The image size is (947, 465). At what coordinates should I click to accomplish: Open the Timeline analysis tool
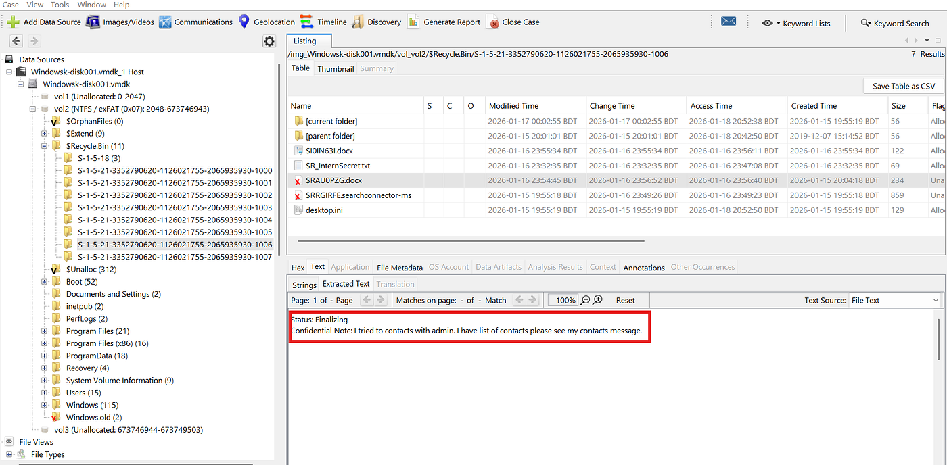pos(306,22)
